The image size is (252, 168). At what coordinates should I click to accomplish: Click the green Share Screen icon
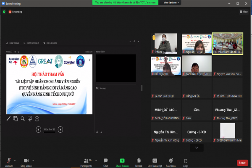[x=122, y=161]
